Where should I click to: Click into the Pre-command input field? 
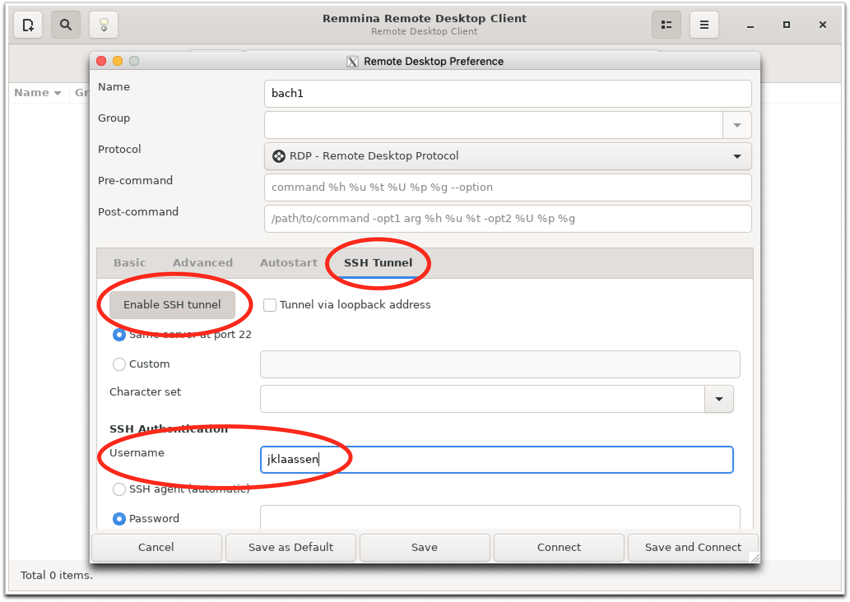pyautogui.click(x=507, y=188)
